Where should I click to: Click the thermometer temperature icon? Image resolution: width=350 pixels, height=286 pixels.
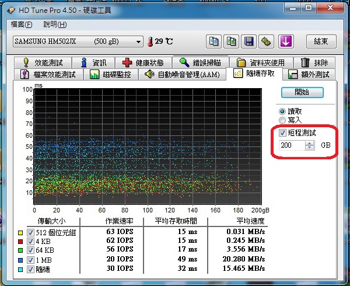[x=150, y=41]
